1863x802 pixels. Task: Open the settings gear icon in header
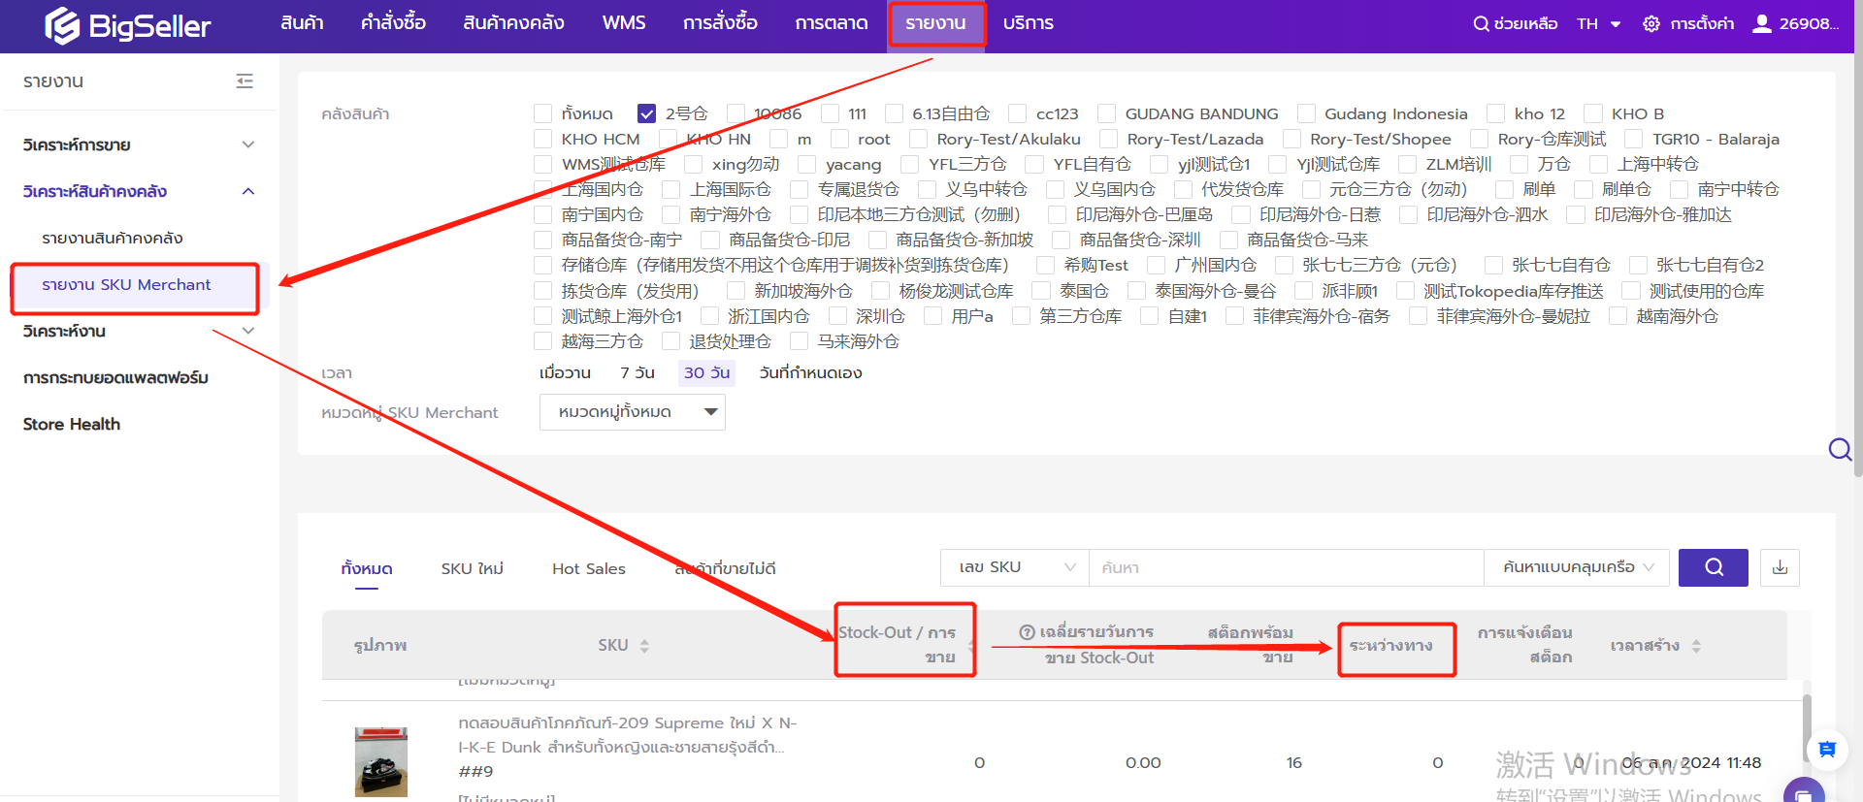click(x=1651, y=24)
